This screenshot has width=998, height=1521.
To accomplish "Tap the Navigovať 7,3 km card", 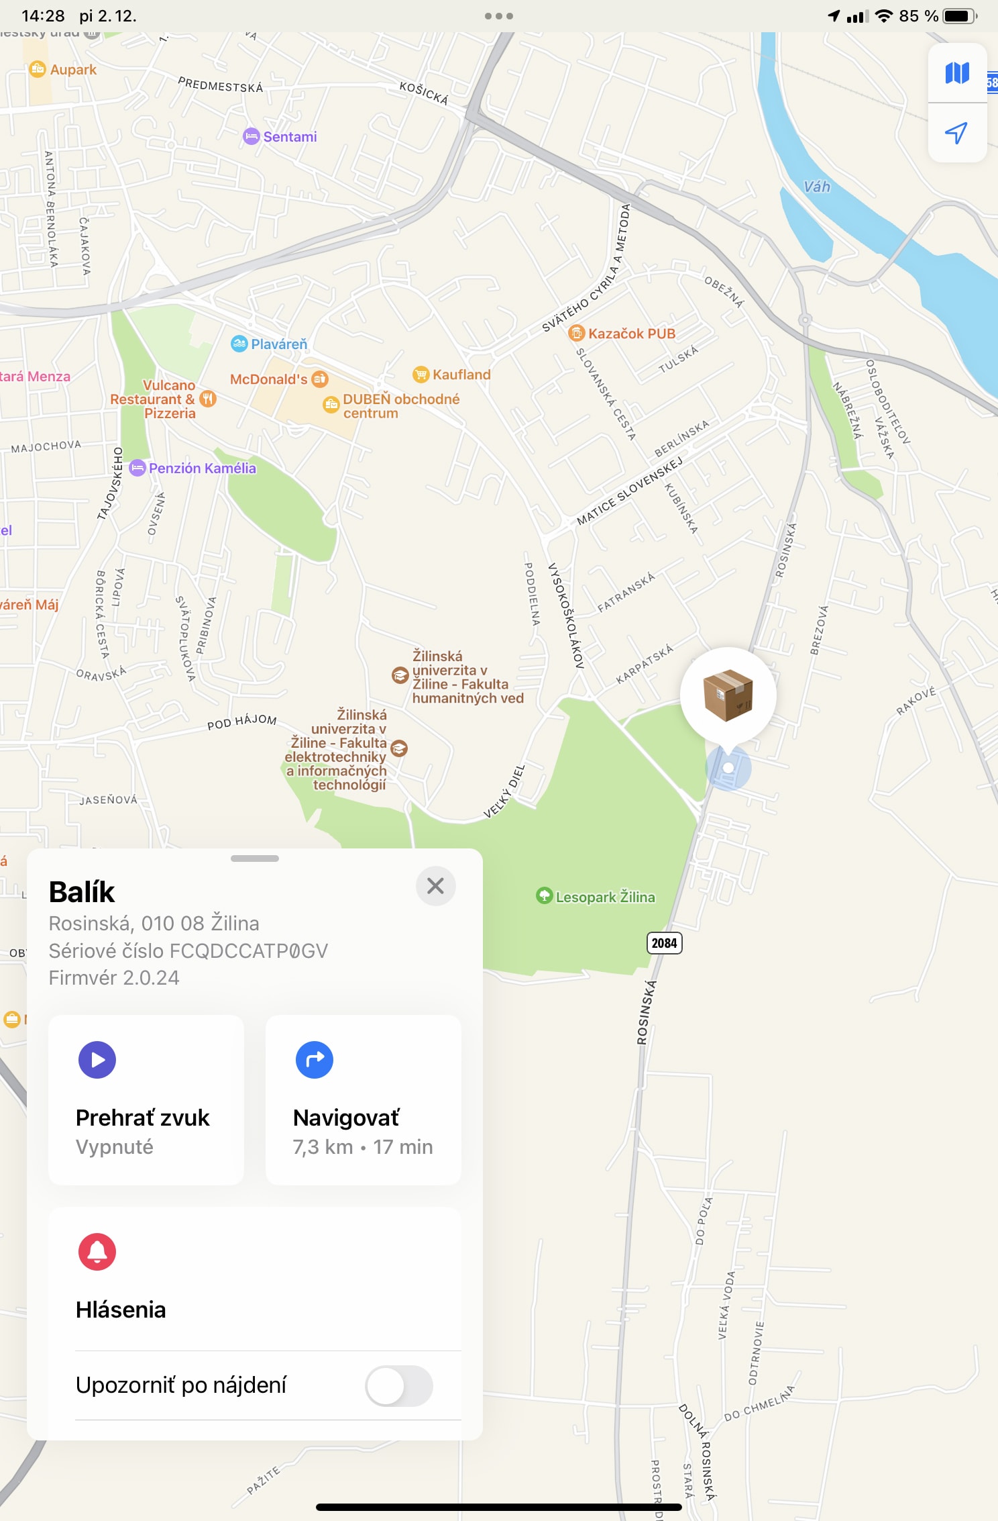I will tap(364, 1100).
